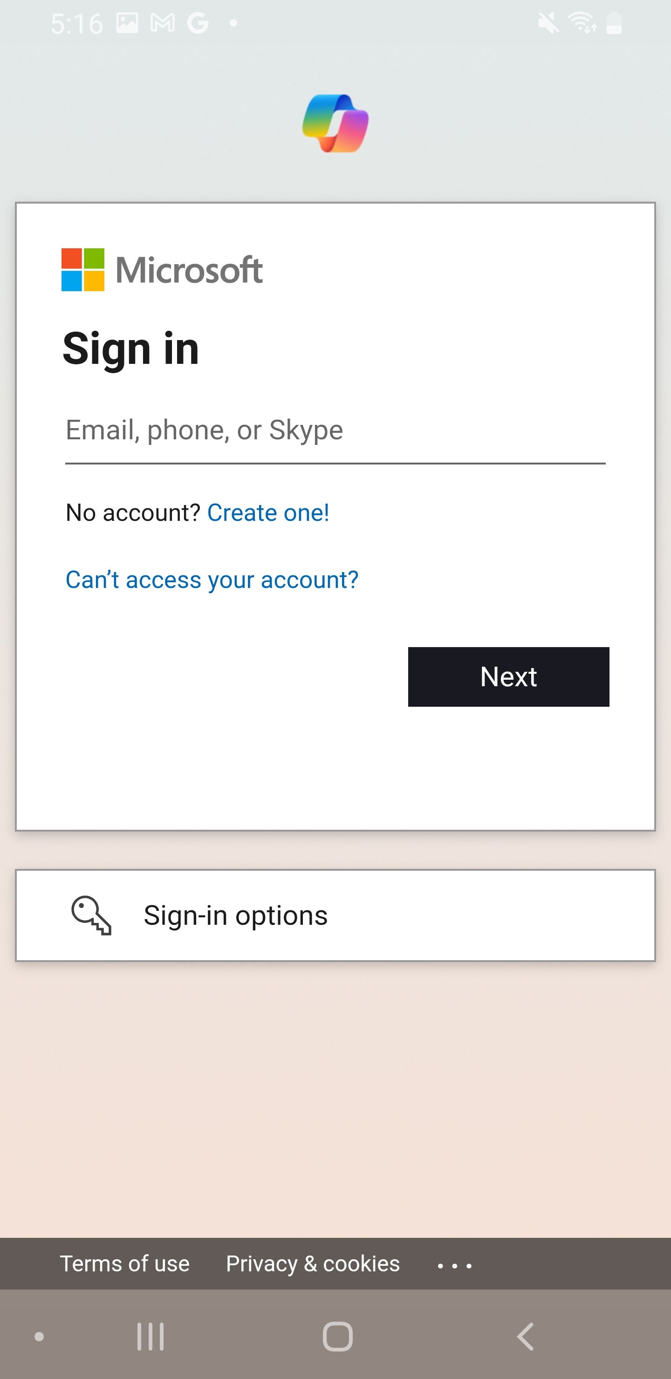671x1379 pixels.
Task: Click Can't access your account?
Action: point(212,579)
